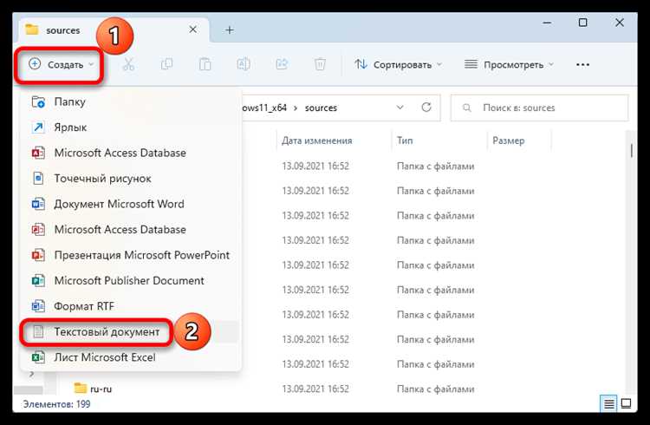Choose the first Microsoft Access Database entry
The width and height of the screenshot is (650, 425).
(x=131, y=154)
